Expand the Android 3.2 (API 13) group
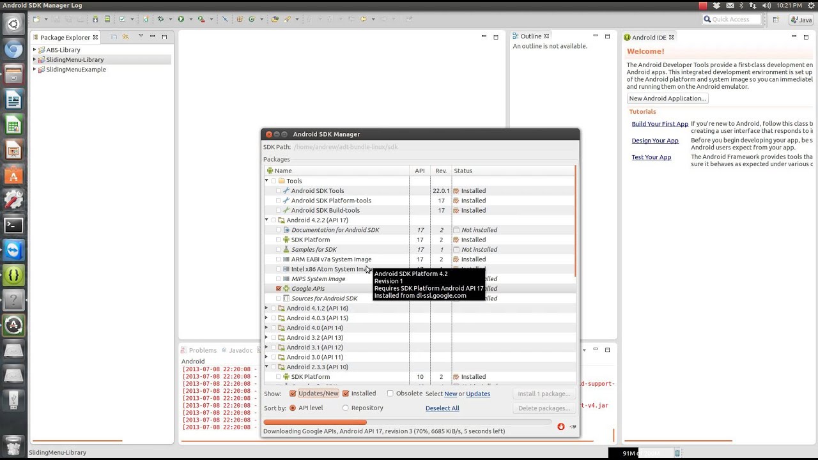Viewport: 818px width, 460px height. pos(266,337)
